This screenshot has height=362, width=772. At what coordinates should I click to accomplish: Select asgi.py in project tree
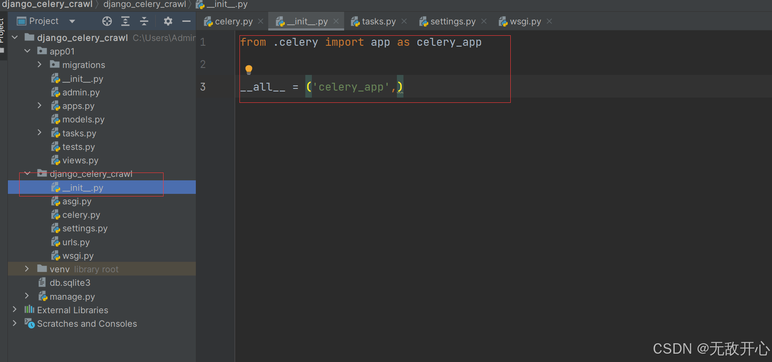tap(77, 201)
